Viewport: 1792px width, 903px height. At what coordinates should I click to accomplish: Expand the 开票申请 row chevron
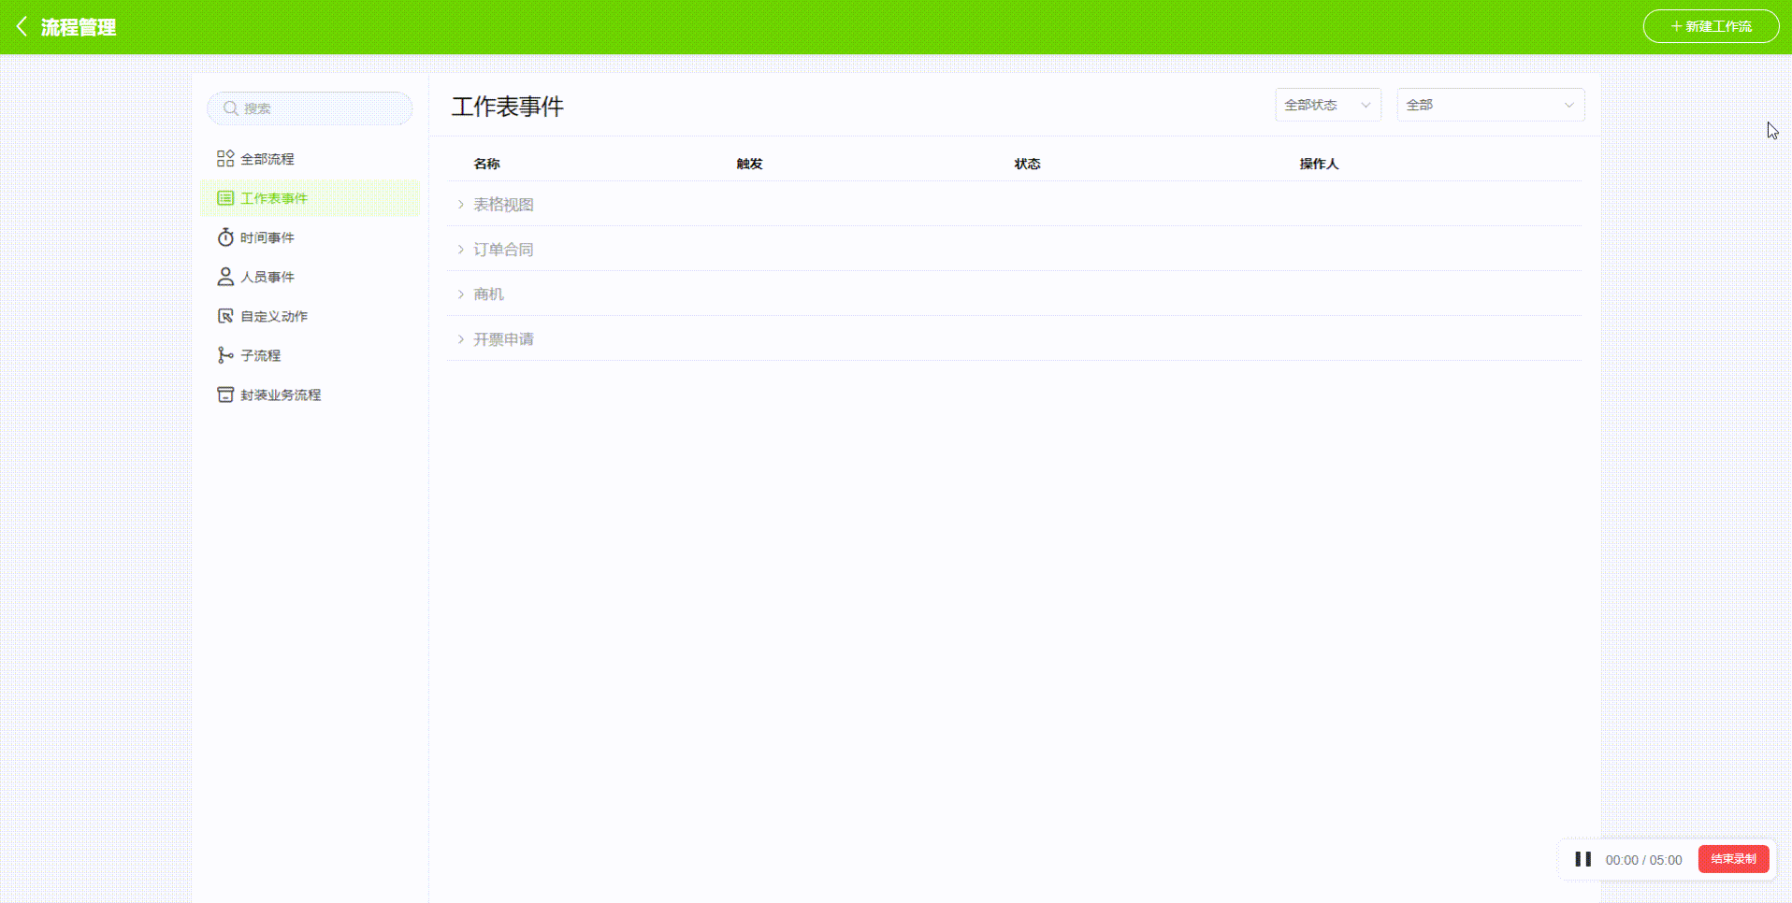460,339
